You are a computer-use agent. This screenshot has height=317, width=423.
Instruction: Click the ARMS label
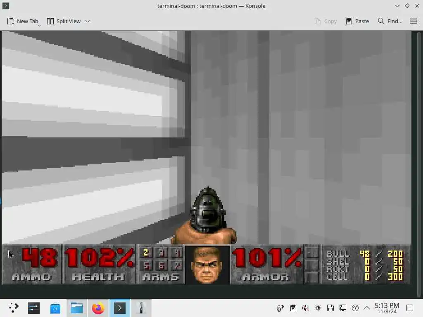[161, 277]
